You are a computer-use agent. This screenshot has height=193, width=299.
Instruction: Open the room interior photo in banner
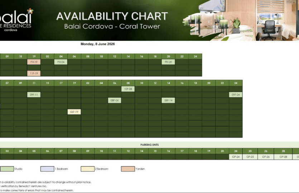pos(241,20)
